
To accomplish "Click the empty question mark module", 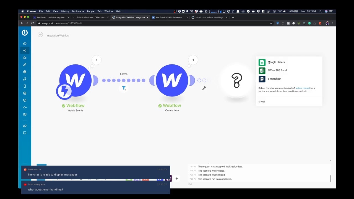I will (x=237, y=80).
